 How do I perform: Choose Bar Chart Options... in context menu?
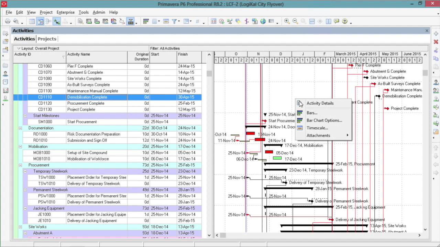[324, 120]
